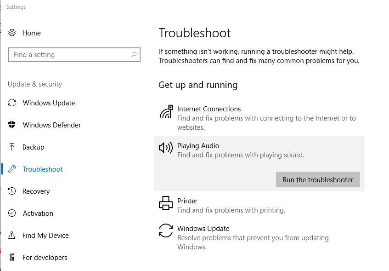Click the Home gear icon

click(x=13, y=33)
